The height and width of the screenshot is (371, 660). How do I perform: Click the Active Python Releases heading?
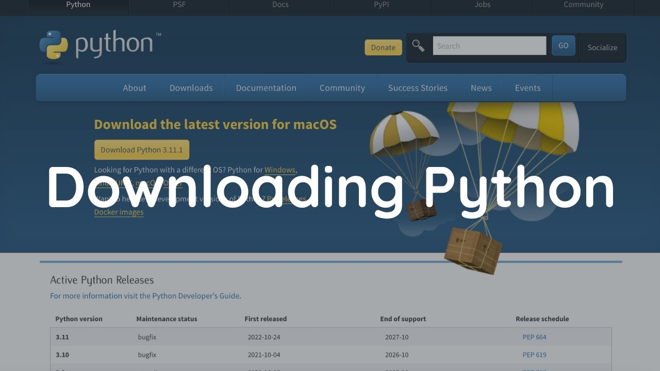(102, 280)
